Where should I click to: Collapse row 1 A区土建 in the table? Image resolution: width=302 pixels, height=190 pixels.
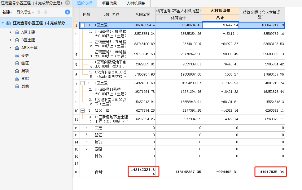click(x=82, y=25)
